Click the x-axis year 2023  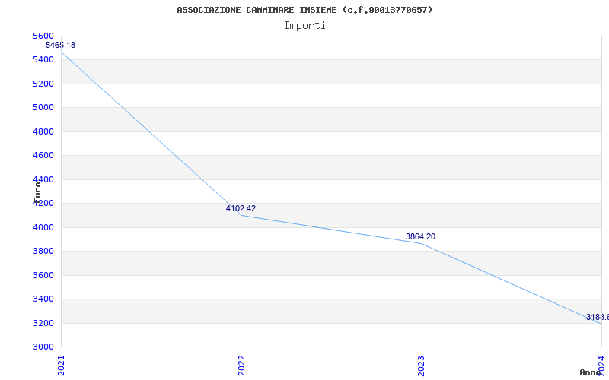[x=422, y=366]
